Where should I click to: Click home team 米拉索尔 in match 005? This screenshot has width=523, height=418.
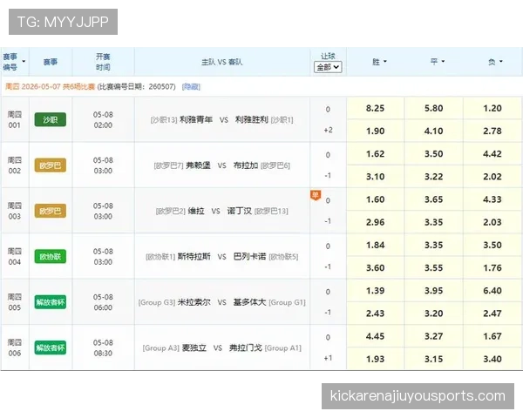pos(194,302)
